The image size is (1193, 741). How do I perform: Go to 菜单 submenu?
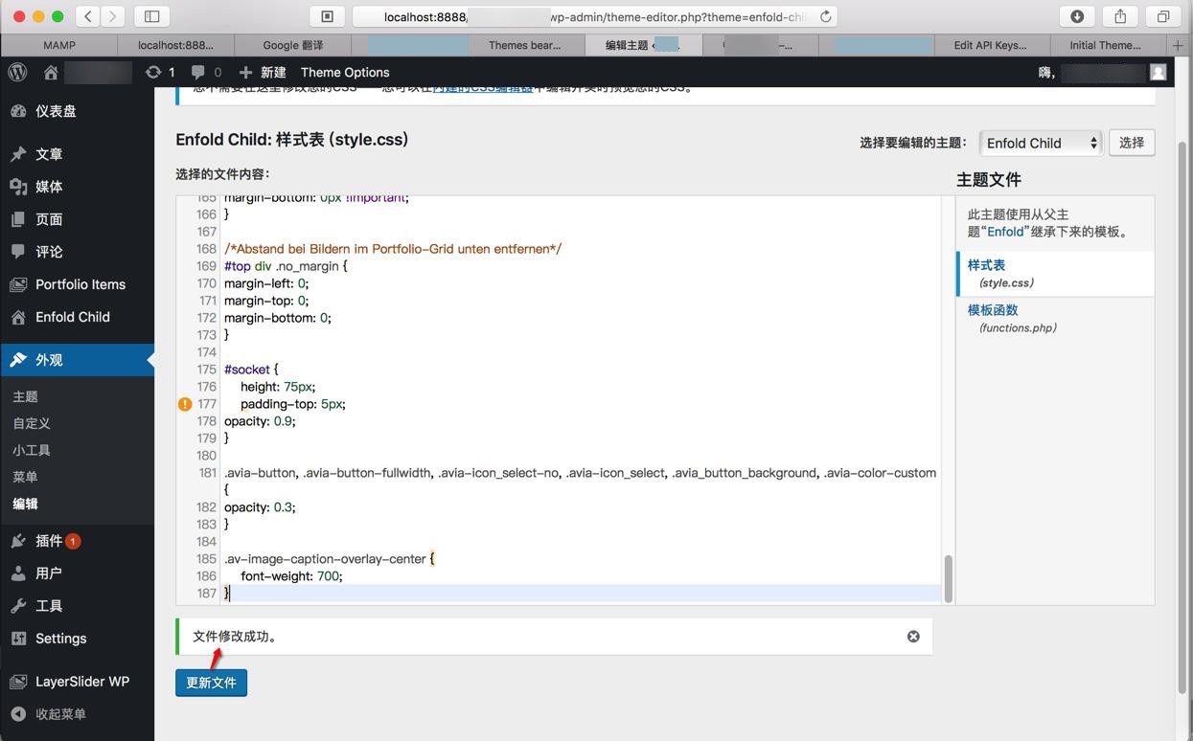[x=25, y=477]
